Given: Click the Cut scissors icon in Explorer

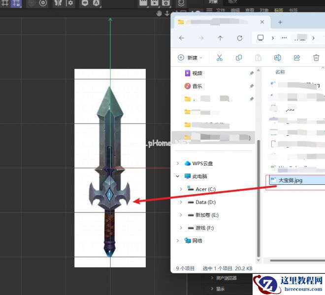Looking at the screenshot, I should pyautogui.click(x=220, y=58).
